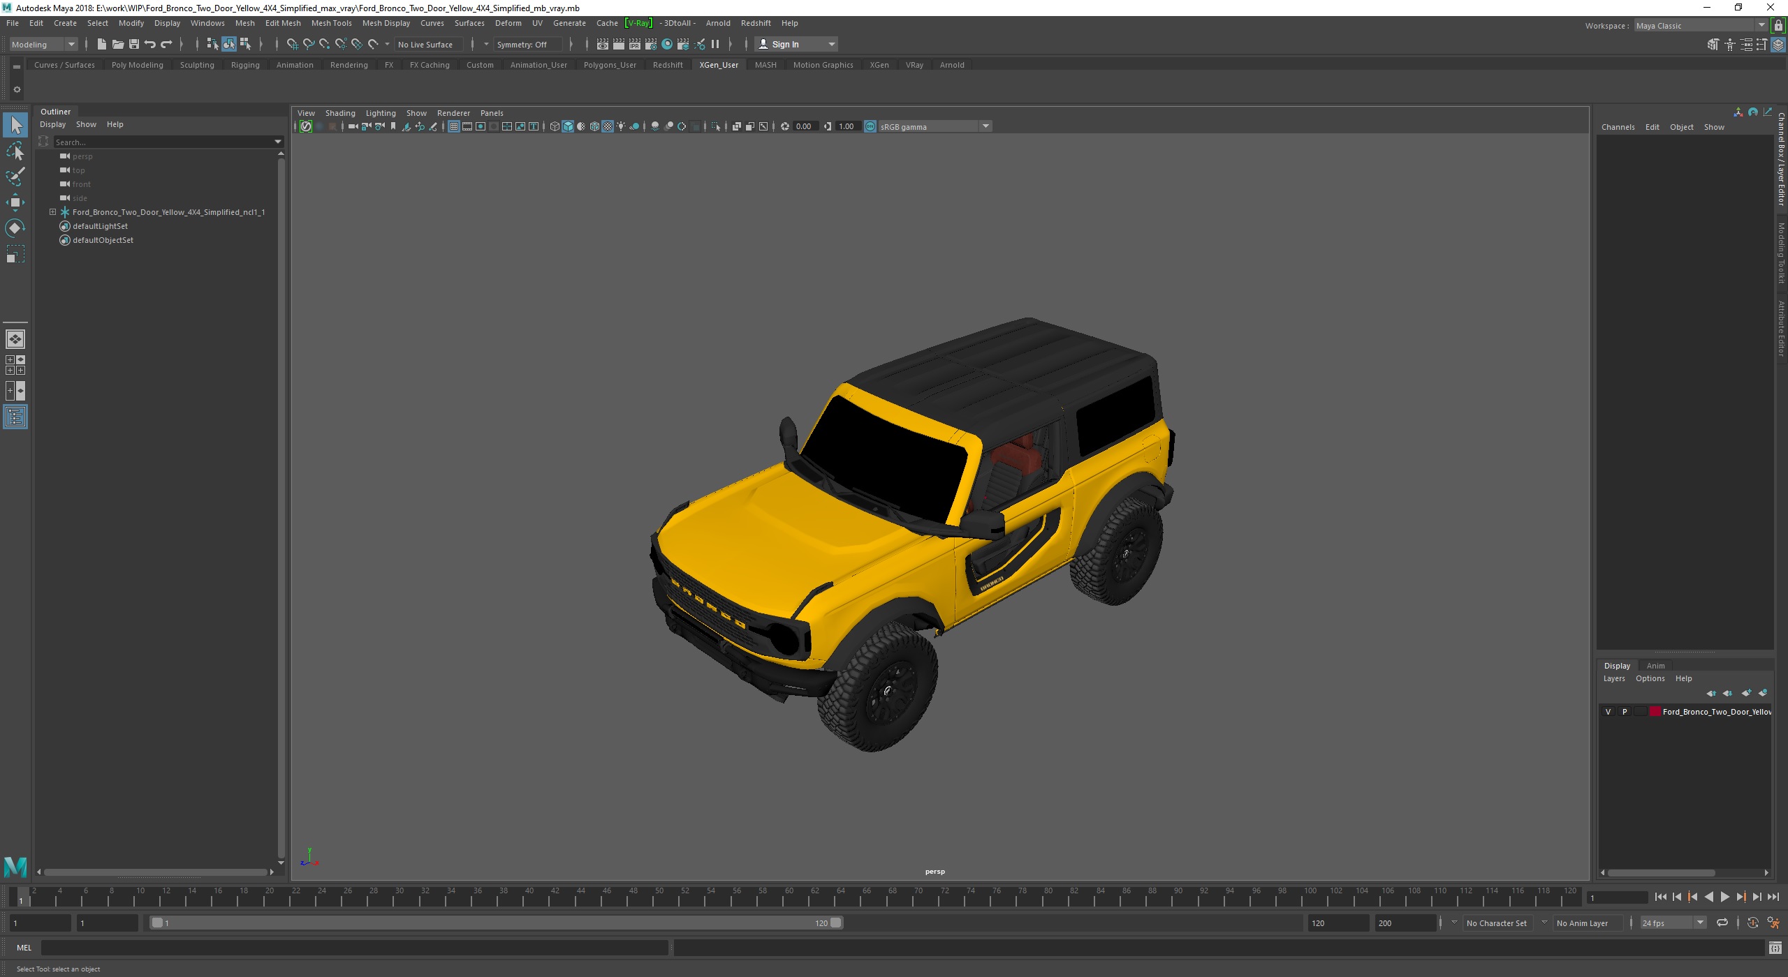
Task: Switch to the Anim layer tab
Action: pos(1655,666)
